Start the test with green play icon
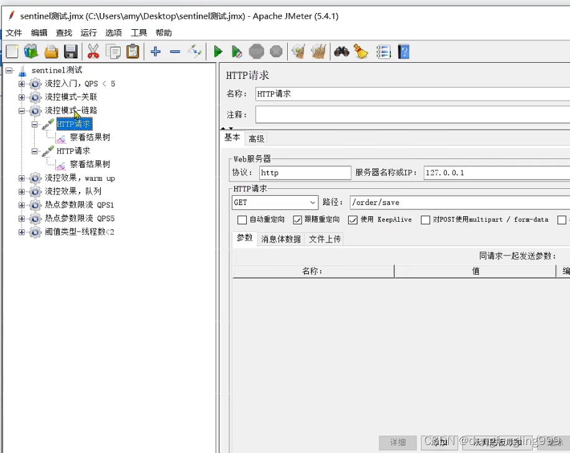570x453 pixels. pos(218,52)
